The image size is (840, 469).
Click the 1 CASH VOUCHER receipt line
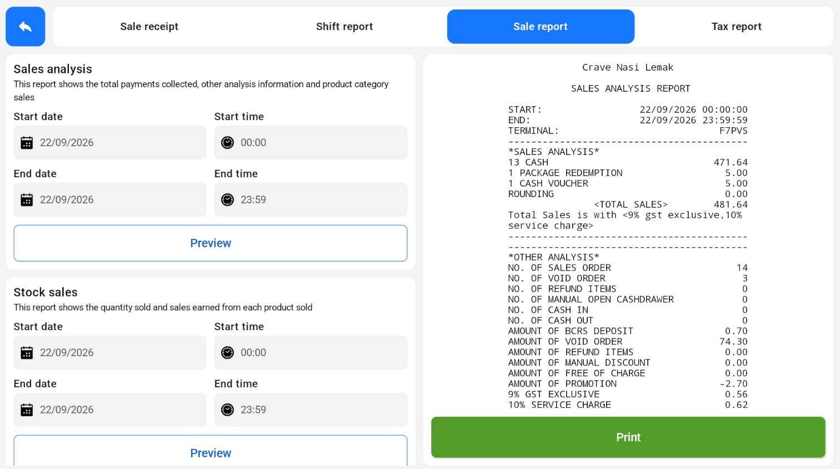point(628,183)
